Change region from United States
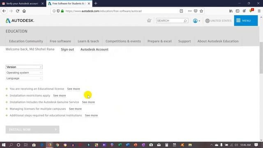Screen dimensions: 263x148 coord(218,21)
